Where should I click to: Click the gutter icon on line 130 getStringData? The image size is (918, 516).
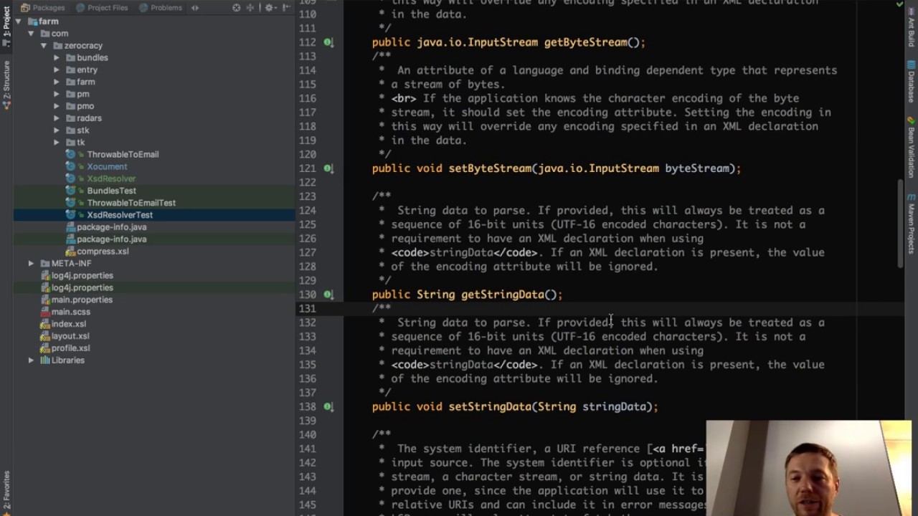coord(328,295)
